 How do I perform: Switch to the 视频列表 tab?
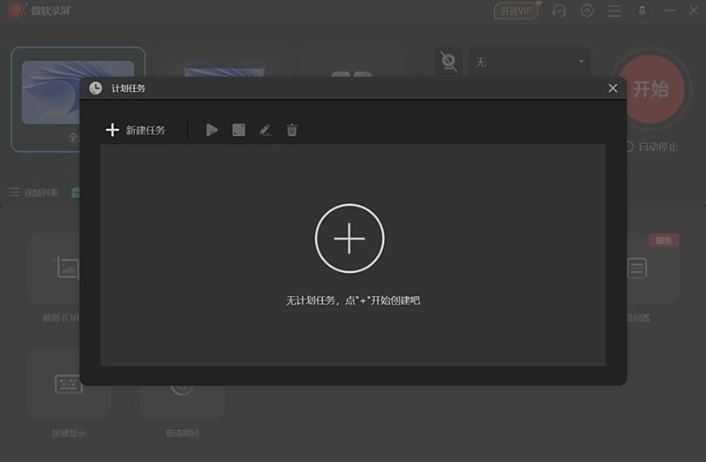pos(34,193)
